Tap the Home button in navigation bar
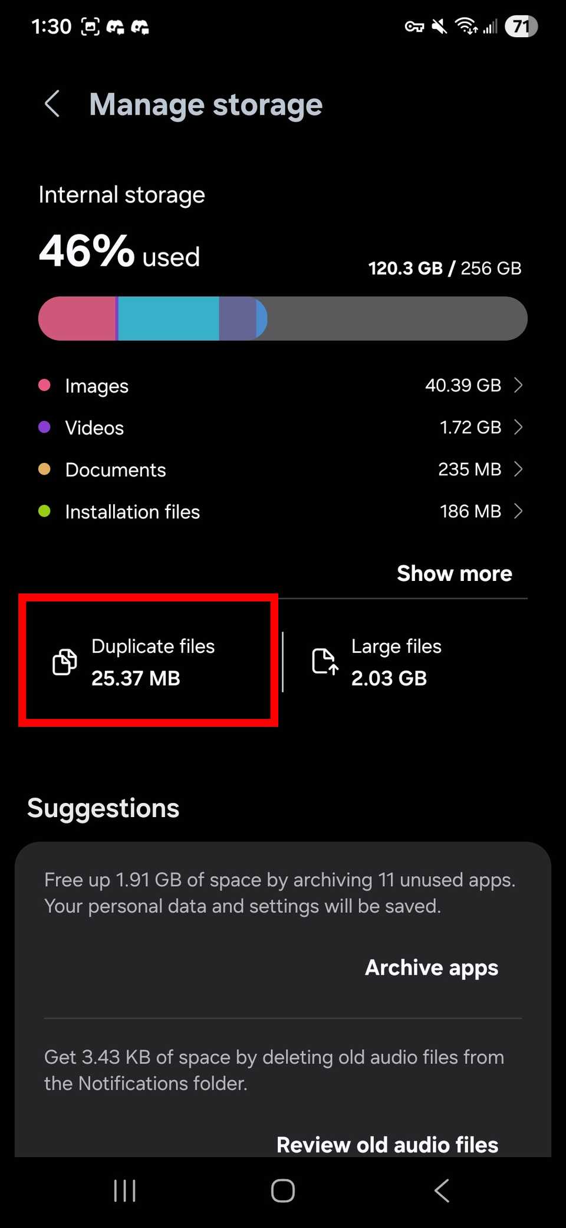566x1228 pixels. pyautogui.click(x=282, y=1191)
